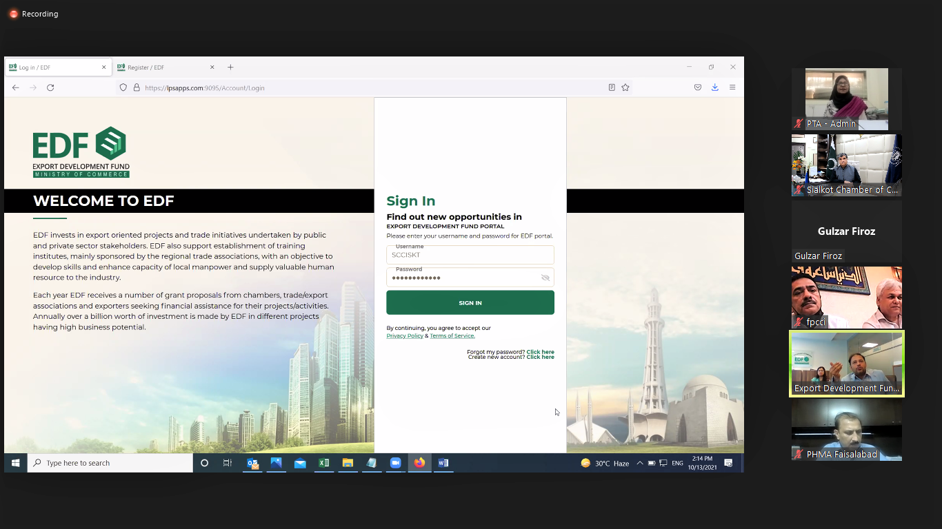Open Task View on the taskbar

(x=228, y=463)
